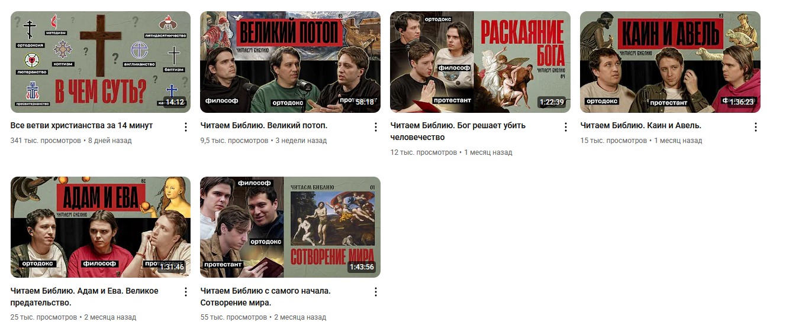Open options menu for 'Бог решает убить человечество' video
Screen dimensions: 786x335
pyautogui.click(x=566, y=127)
